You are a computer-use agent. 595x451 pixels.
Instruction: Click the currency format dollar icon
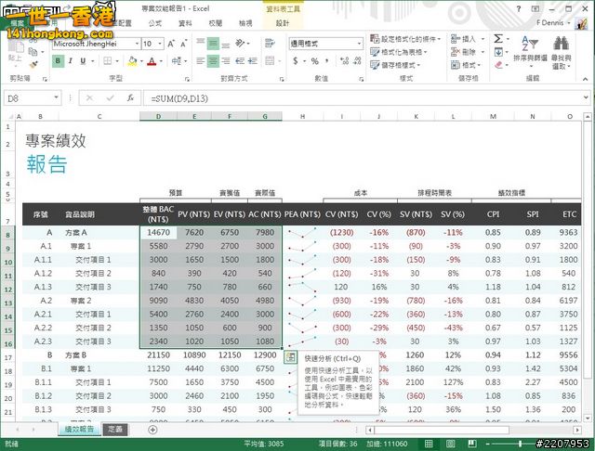(x=297, y=60)
